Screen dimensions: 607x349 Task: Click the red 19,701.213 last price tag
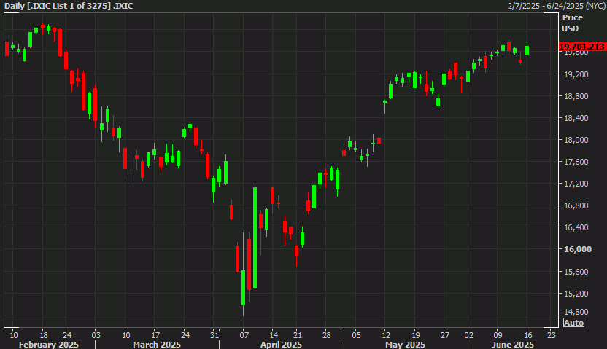tap(582, 47)
